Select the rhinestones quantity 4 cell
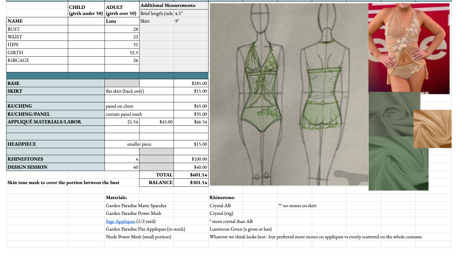The height and width of the screenshot is (263, 465). coord(122,159)
